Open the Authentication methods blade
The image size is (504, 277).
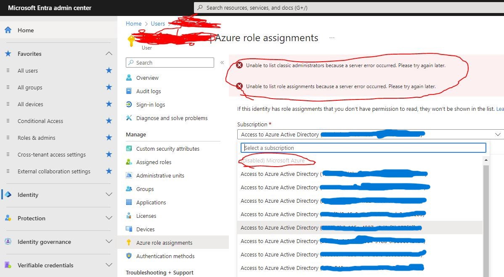tap(166, 256)
